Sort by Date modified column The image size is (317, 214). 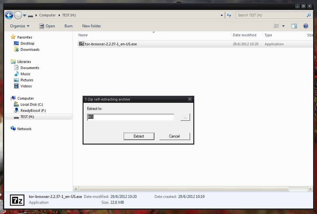244,35
